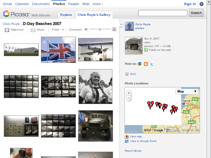Open Calendar from top navigation

pyautogui.click(x=22, y=4)
